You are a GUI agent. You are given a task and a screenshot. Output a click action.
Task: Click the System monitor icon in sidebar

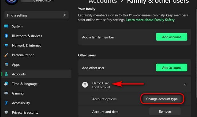[6, 26]
